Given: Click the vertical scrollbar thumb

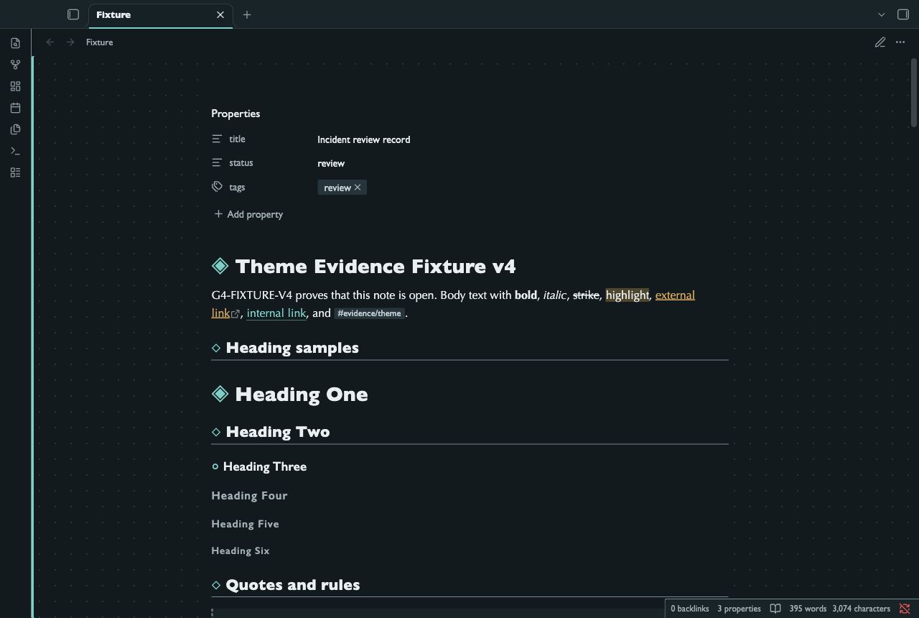Looking at the screenshot, I should 914,92.
